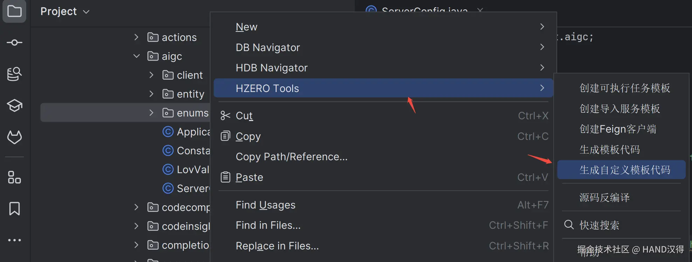This screenshot has height=262, width=692.
Task: Open the cat-face plugin sidebar icon
Action: pos(14,137)
